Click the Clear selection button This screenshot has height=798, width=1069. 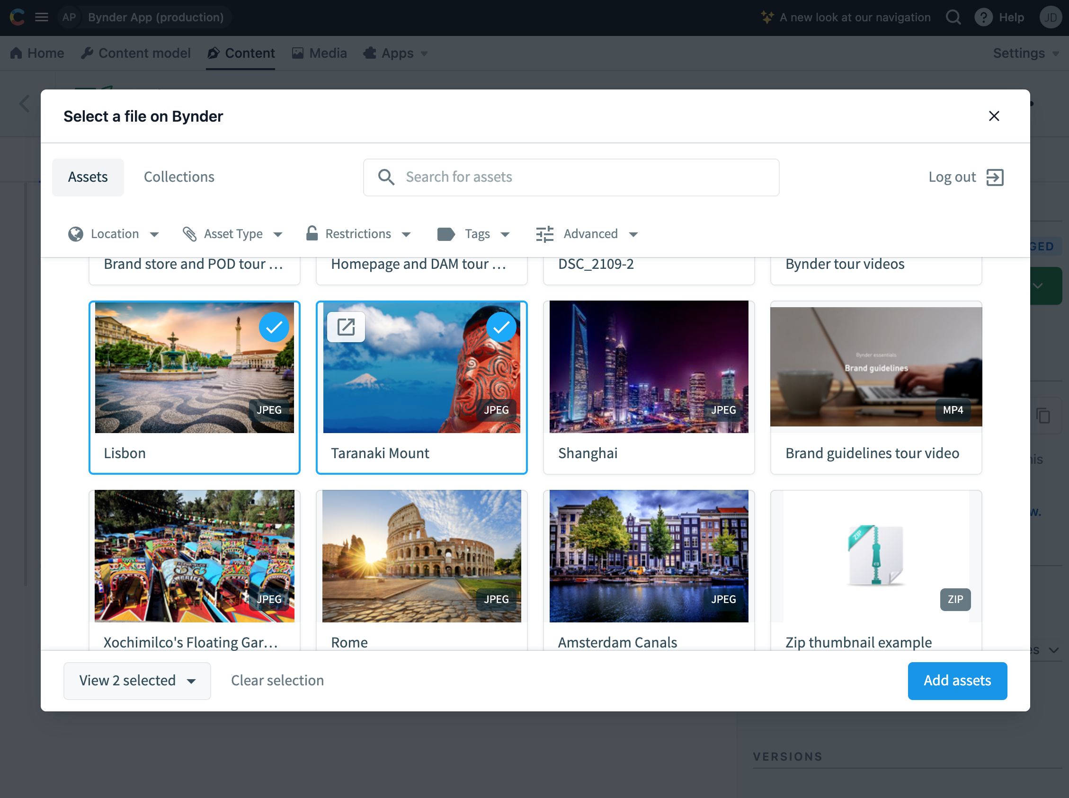tap(277, 680)
